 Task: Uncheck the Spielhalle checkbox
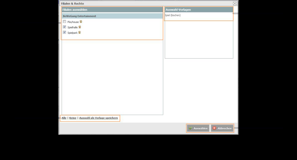coord(64,27)
